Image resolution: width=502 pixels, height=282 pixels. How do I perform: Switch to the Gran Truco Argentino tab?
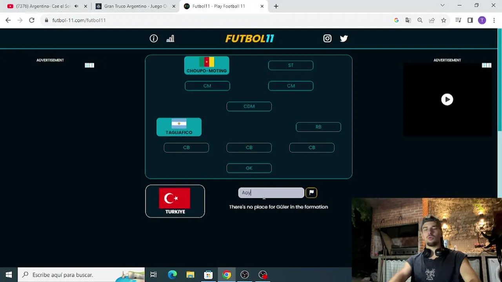click(135, 6)
